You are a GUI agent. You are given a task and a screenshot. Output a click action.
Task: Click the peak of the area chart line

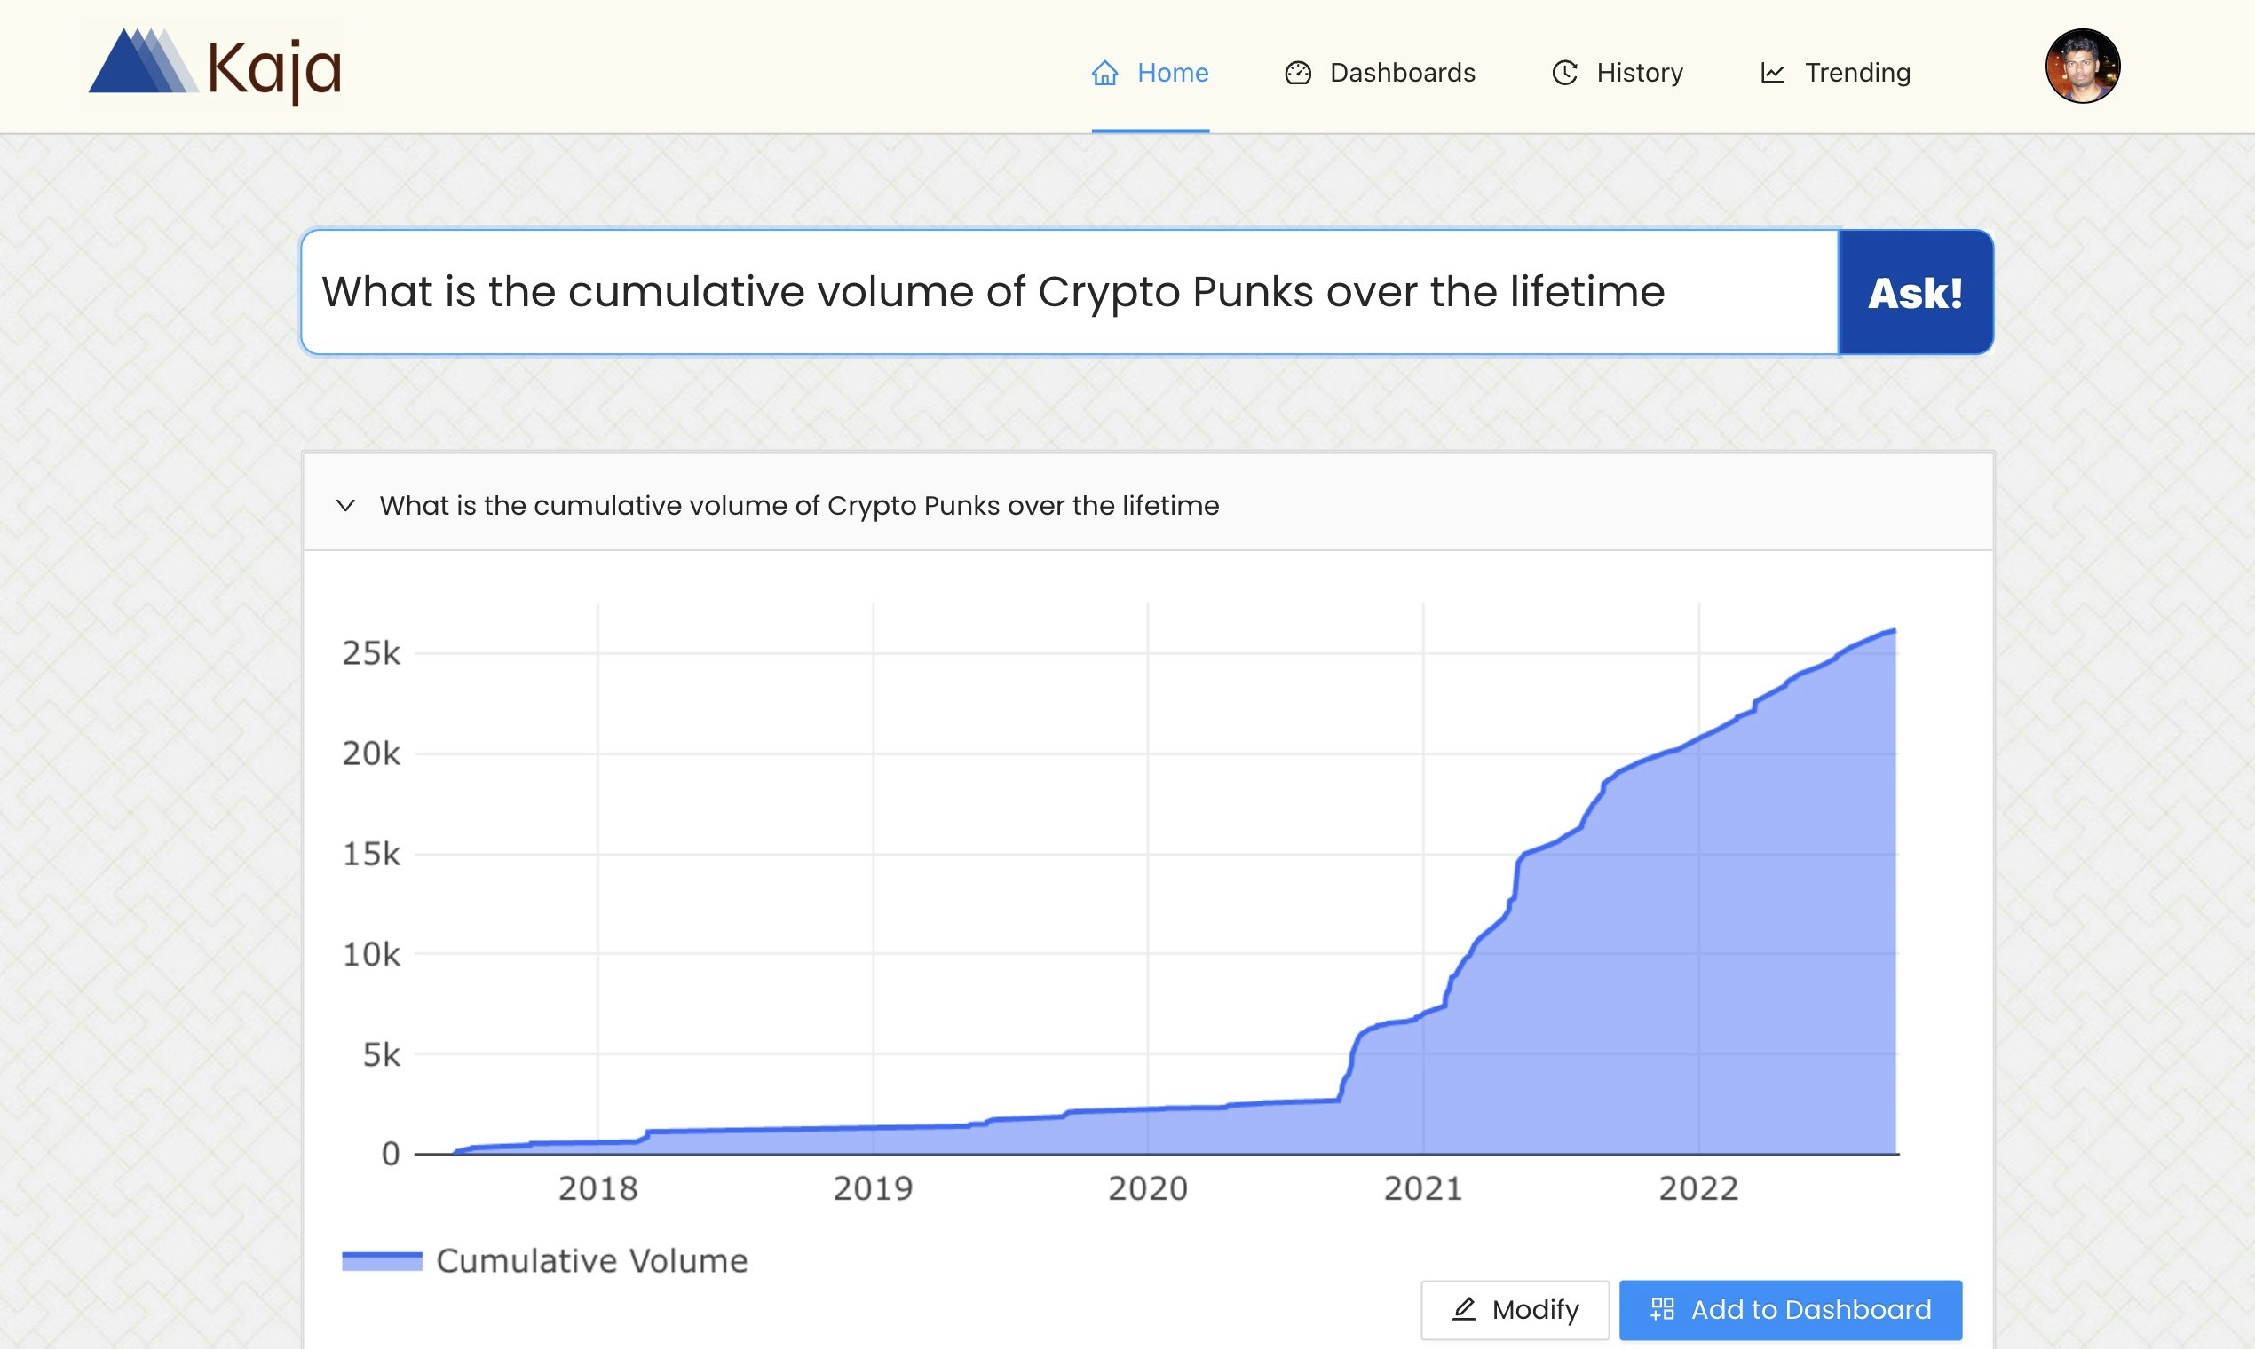point(1895,630)
